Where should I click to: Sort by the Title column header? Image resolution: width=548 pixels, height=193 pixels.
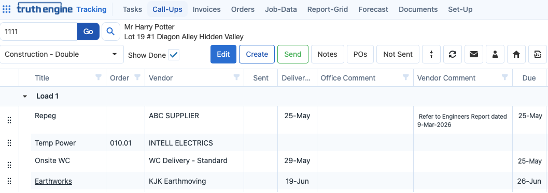point(42,78)
